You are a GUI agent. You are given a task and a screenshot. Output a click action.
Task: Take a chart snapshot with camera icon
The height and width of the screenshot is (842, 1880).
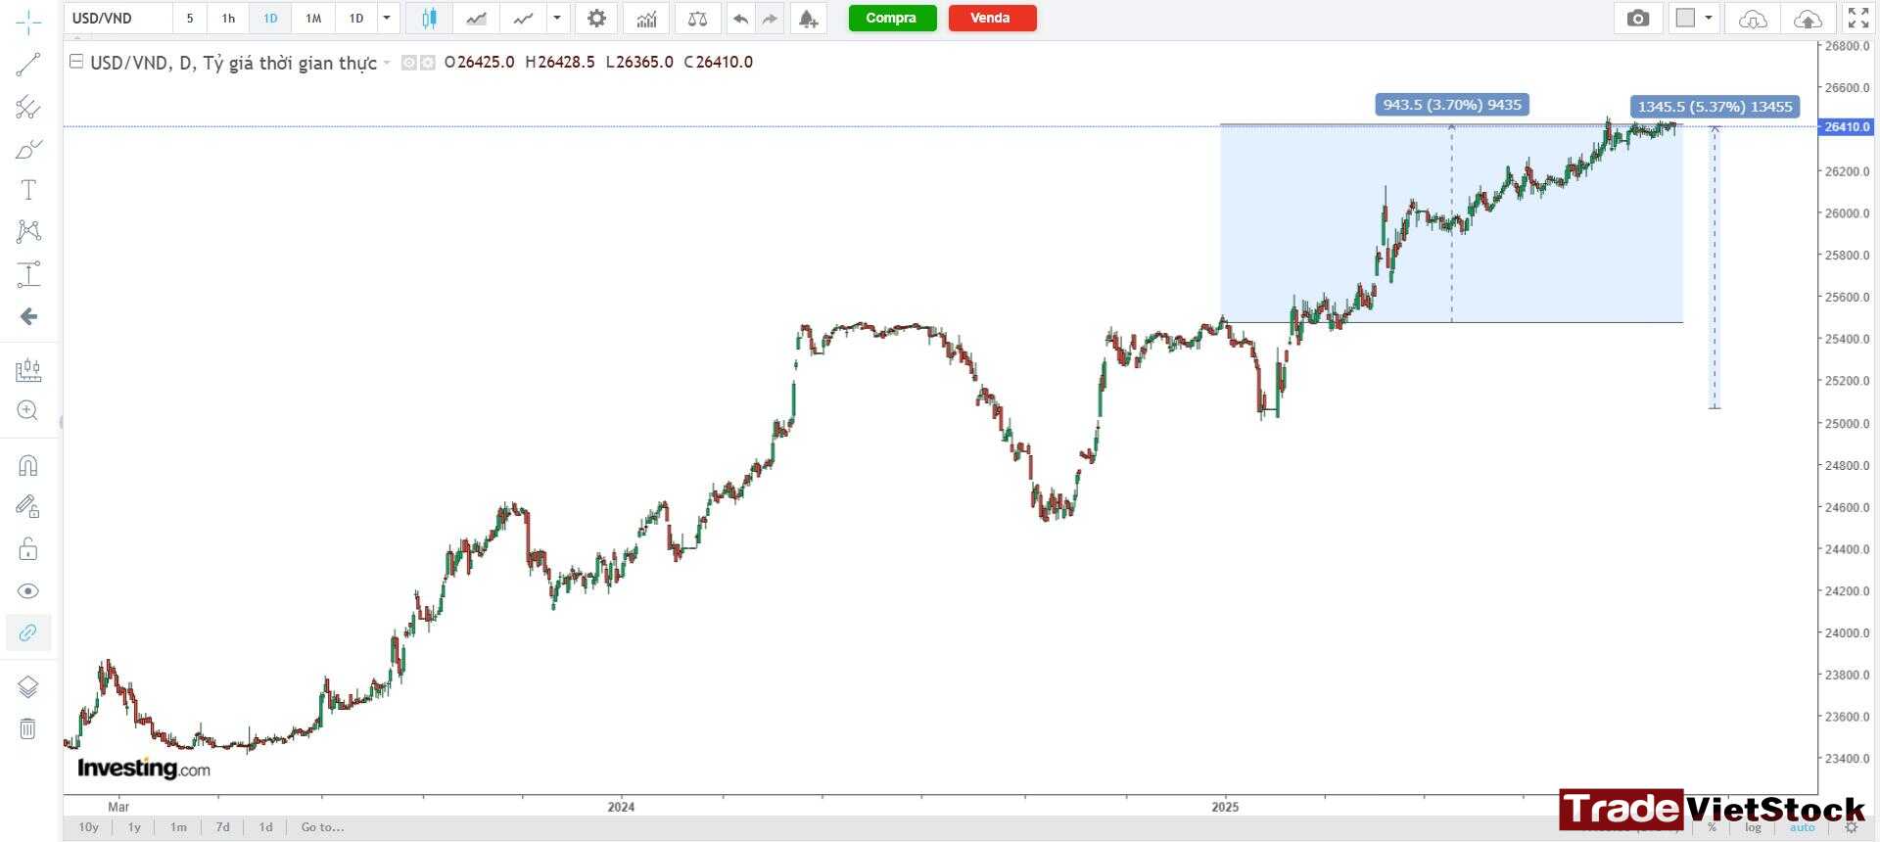(x=1637, y=18)
